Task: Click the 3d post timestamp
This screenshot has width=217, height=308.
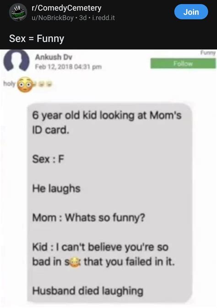Action: (82, 18)
